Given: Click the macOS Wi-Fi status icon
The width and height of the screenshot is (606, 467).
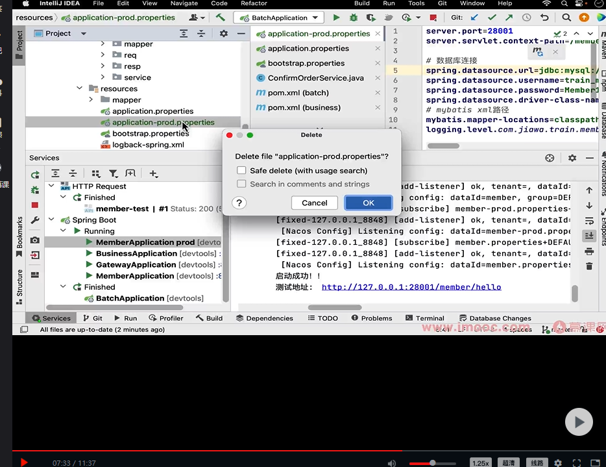Looking at the screenshot, I should [546, 3].
